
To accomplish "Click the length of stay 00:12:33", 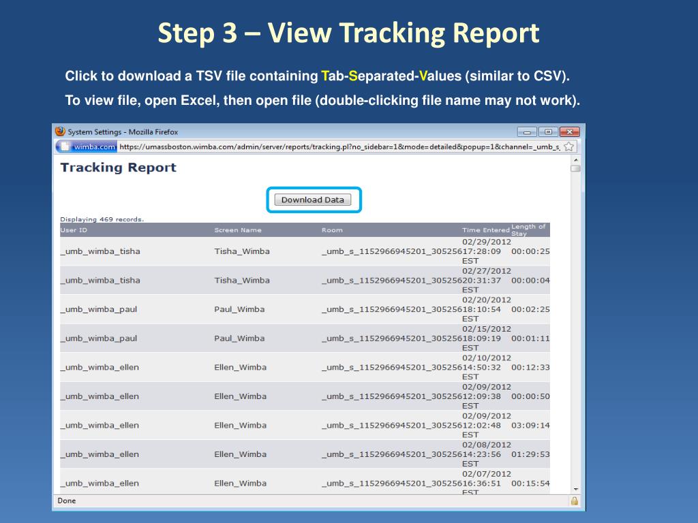I will (530, 367).
